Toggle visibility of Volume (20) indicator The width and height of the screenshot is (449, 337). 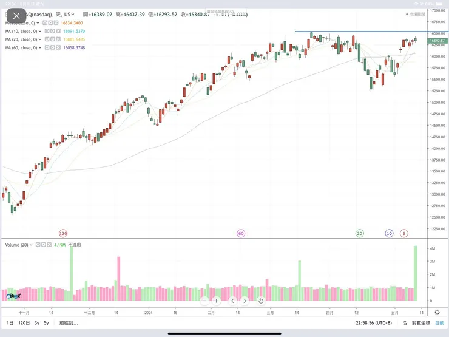[x=38, y=245]
